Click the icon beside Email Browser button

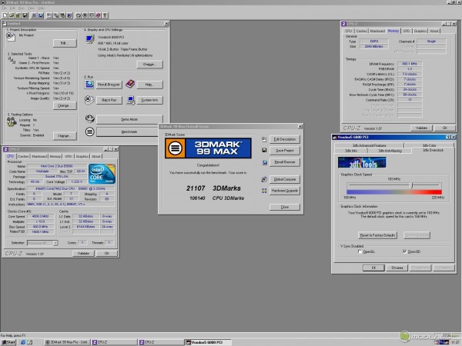265,162
